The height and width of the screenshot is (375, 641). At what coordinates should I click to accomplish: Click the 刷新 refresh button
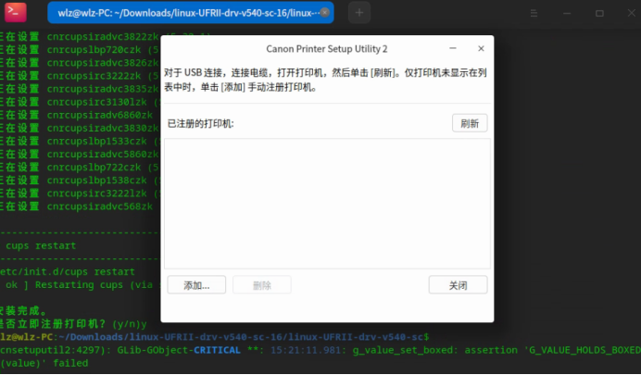click(x=470, y=123)
